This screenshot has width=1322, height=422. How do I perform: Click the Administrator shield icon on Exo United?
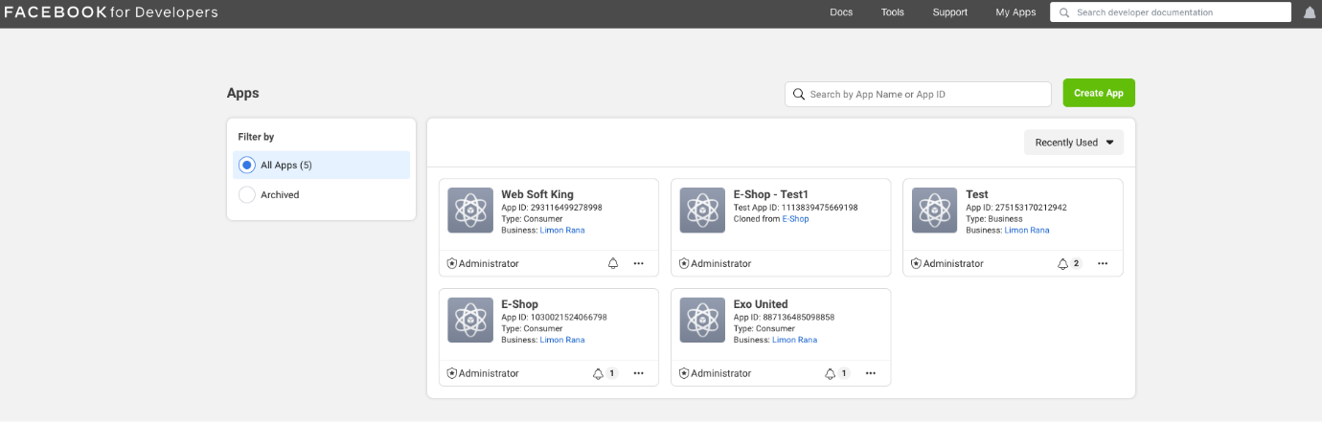(x=684, y=373)
